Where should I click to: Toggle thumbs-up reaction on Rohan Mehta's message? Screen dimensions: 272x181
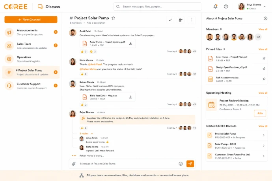[x=84, y=105]
